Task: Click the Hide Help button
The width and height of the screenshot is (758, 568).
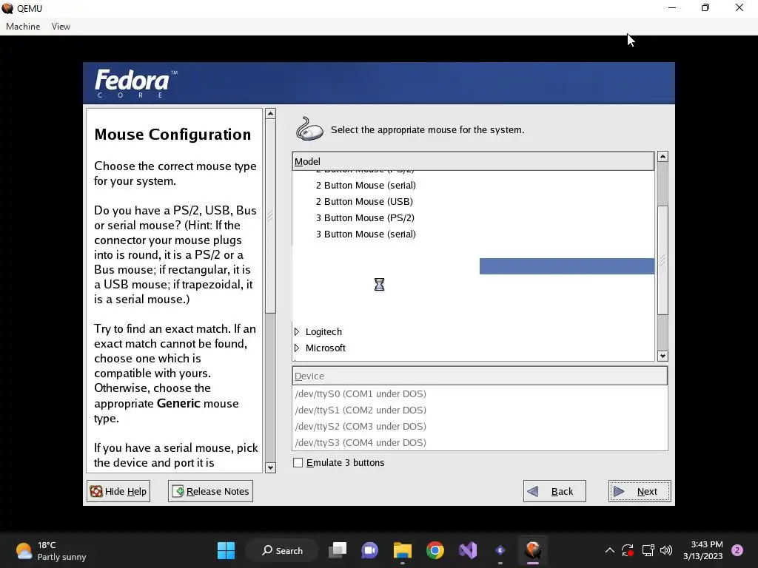Action: pyautogui.click(x=118, y=491)
